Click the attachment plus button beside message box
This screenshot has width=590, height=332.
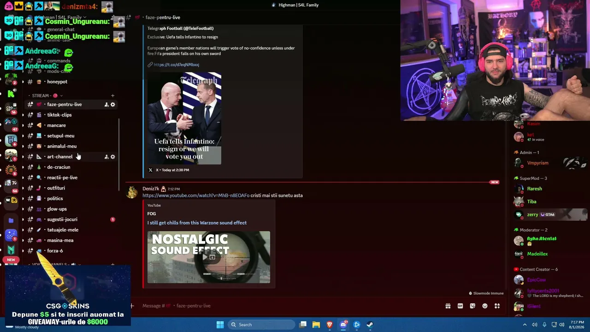[132, 306]
